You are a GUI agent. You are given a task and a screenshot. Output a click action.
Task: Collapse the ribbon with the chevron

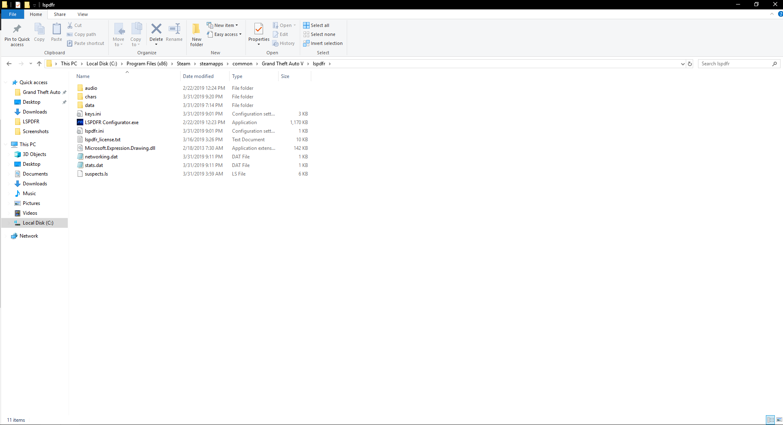(772, 14)
